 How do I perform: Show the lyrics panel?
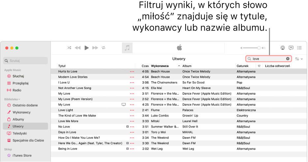(x=291, y=48)
